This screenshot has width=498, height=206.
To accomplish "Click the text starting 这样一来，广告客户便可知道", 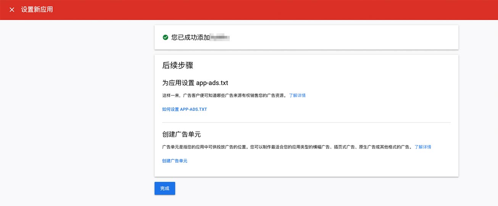I will tap(224, 95).
